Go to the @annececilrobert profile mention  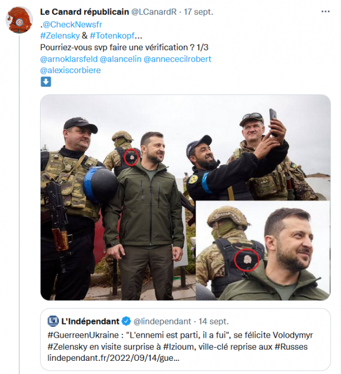[177, 59]
